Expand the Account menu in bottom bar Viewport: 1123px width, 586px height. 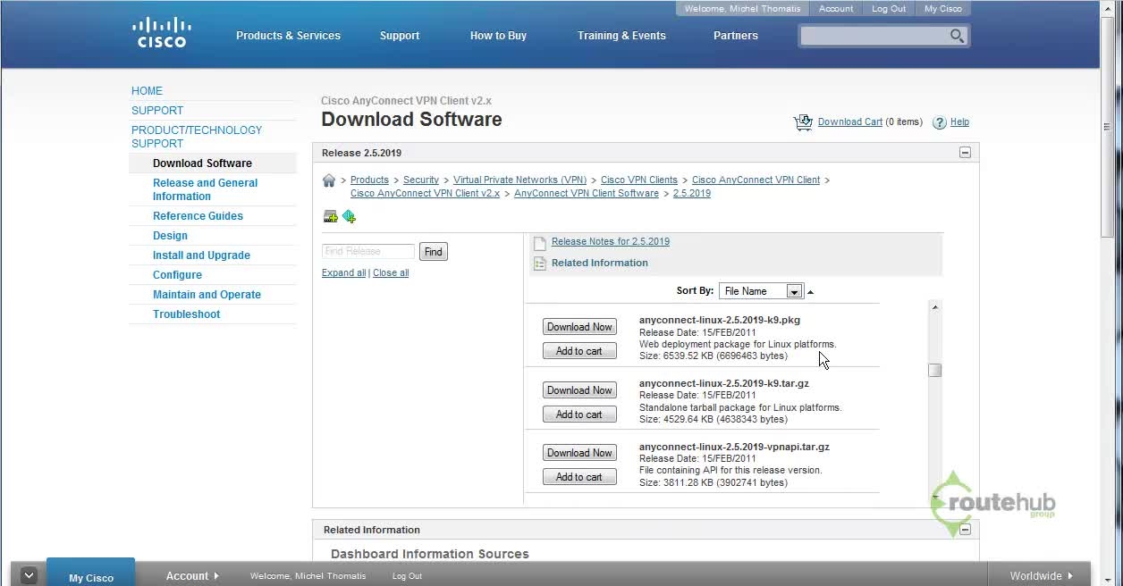click(x=192, y=576)
